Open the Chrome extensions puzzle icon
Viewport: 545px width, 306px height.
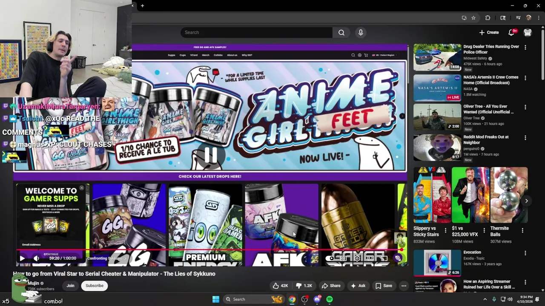click(488, 18)
